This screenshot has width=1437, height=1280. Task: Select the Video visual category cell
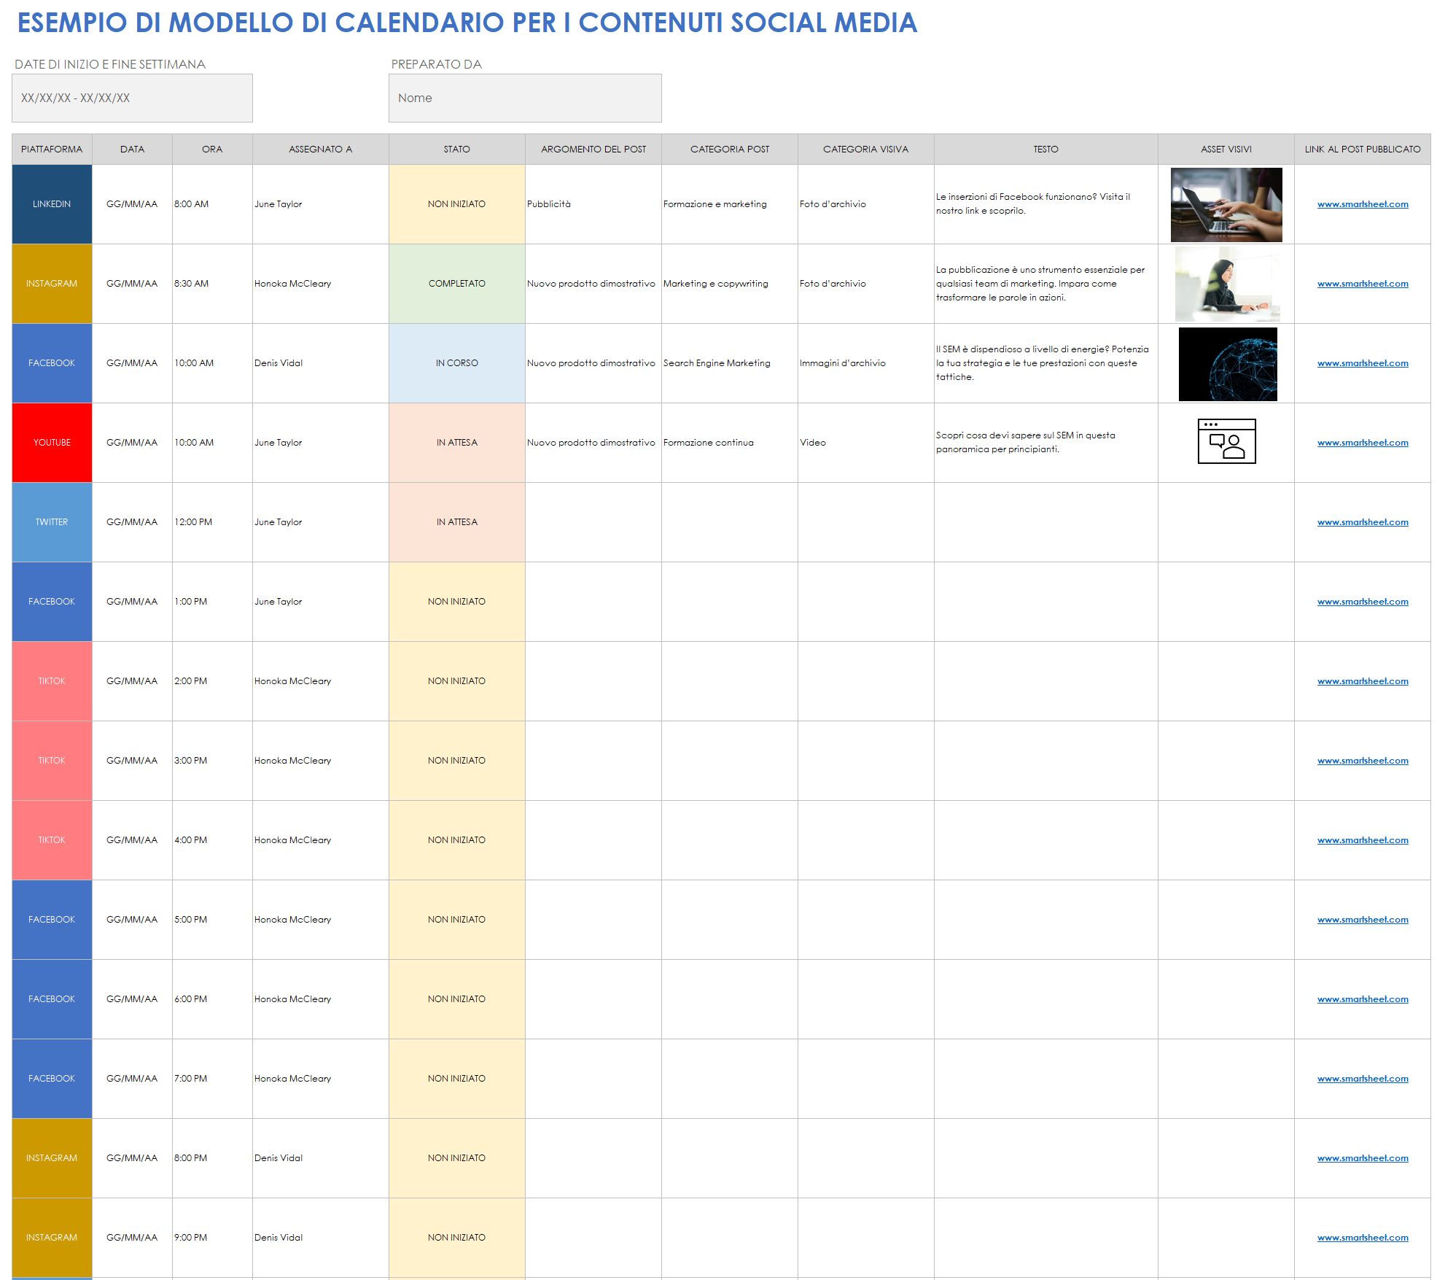865,443
